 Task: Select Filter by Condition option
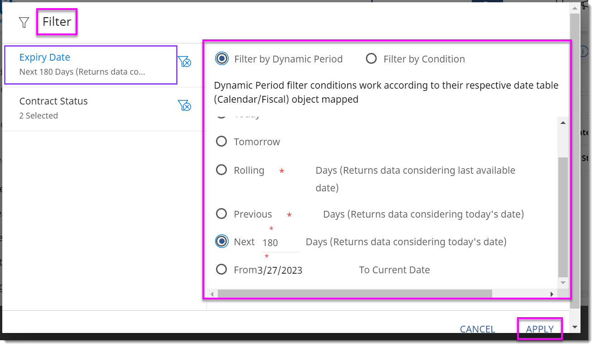tap(371, 59)
